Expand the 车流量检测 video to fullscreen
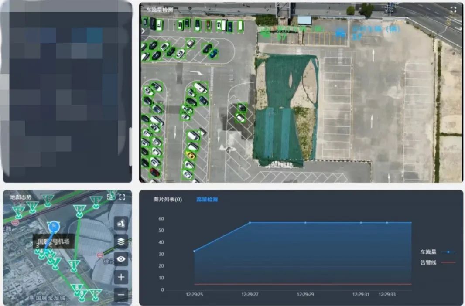Image resolution: width=465 pixels, height=306 pixels. pyautogui.click(x=453, y=9)
